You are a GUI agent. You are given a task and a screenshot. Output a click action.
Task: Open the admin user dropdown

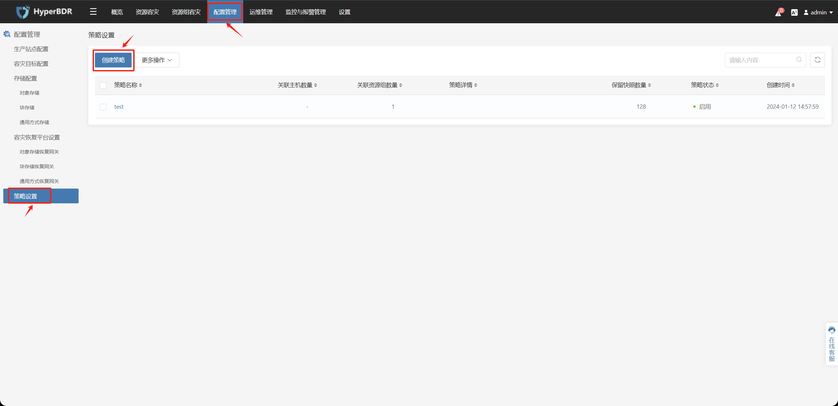pos(818,12)
